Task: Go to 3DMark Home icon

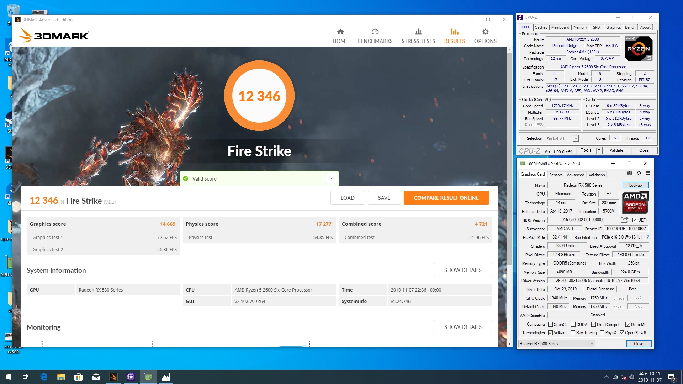Action: coord(340,32)
